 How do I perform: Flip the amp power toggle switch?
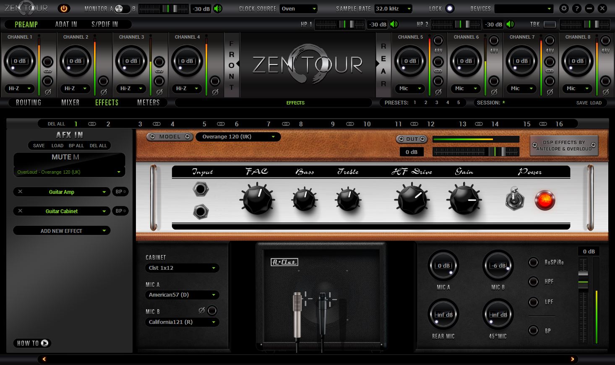pos(514,198)
